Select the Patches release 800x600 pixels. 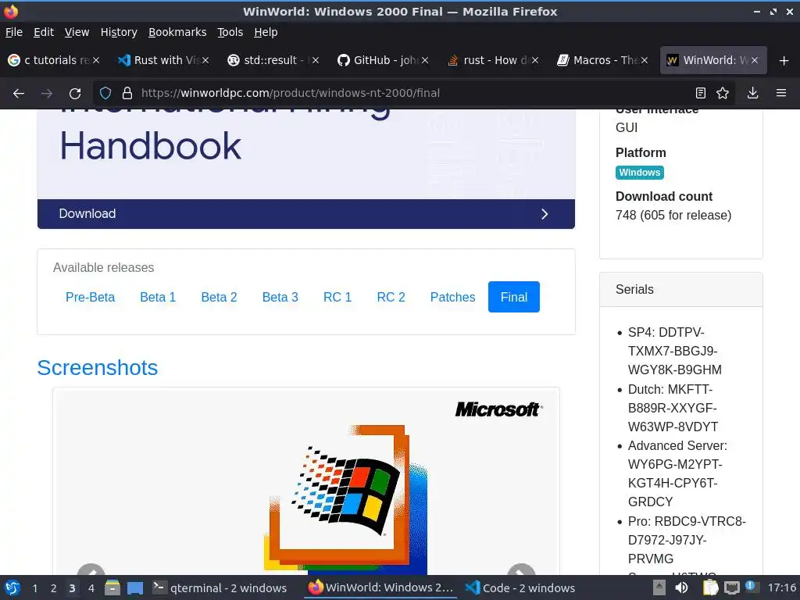coord(452,297)
